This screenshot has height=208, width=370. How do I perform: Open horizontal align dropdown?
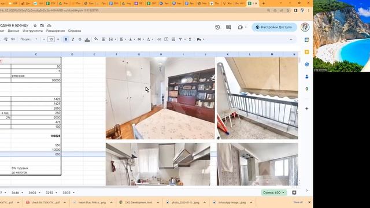pyautogui.click(x=123, y=39)
